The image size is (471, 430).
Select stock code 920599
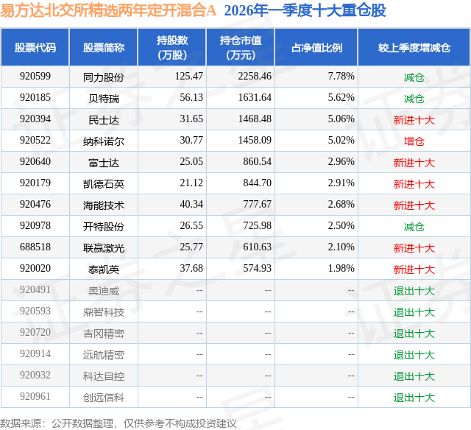35,77
